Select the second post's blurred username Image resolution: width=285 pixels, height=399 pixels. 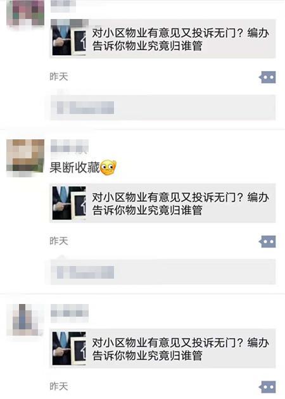70,146
